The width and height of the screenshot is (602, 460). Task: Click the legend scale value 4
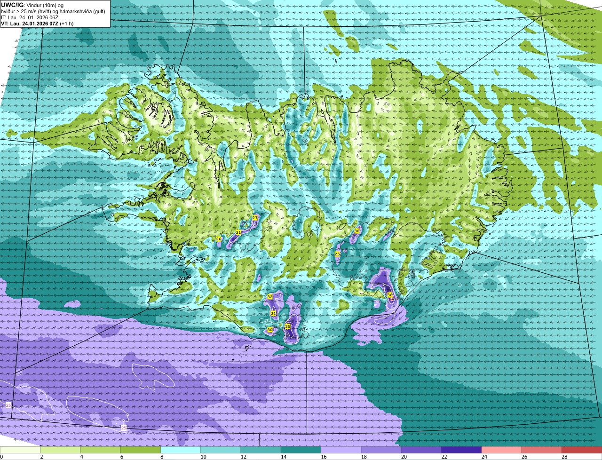point(81,457)
